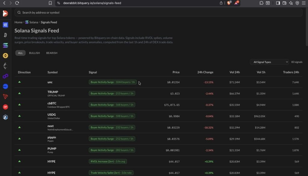Open the BNB chain sidebar icon
This screenshot has width=308, height=176.
coord(5,56)
